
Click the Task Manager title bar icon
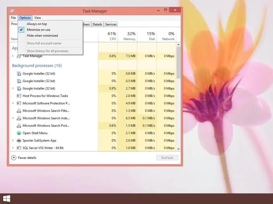(12, 11)
